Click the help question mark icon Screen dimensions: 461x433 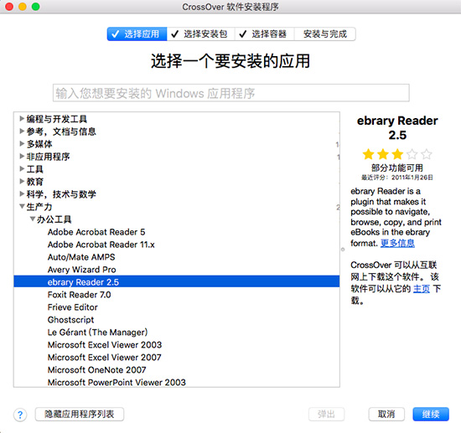coord(20,415)
